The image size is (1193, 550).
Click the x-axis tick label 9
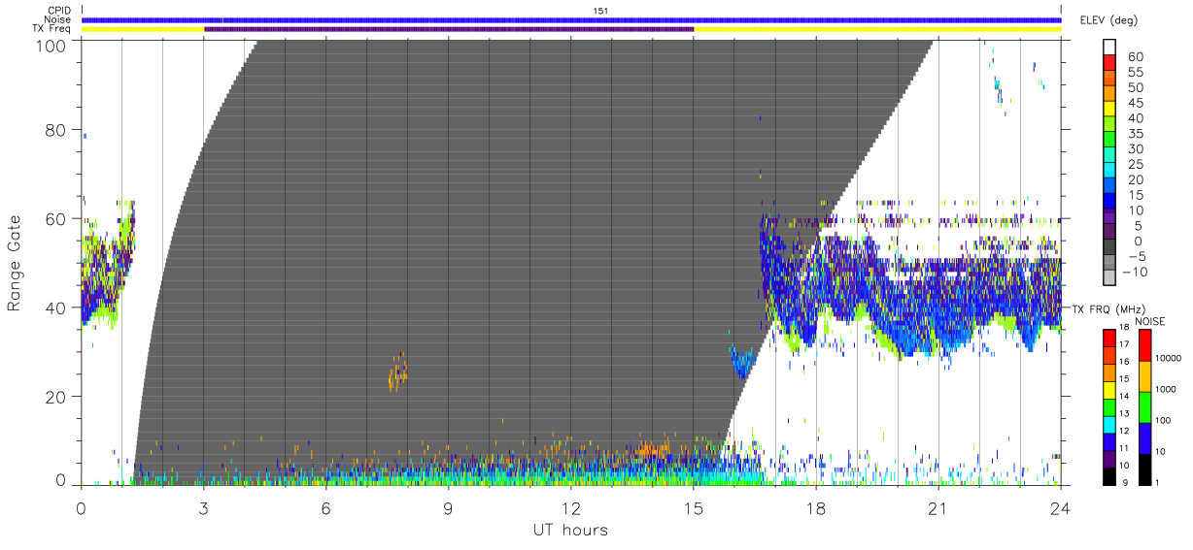(x=449, y=507)
